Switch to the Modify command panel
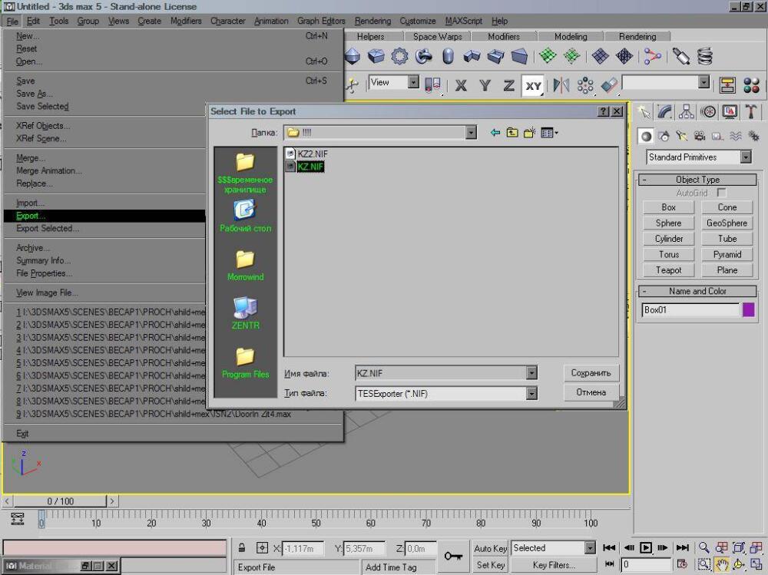 664,112
